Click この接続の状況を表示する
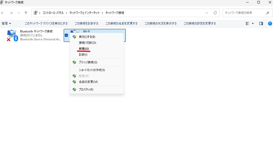The height and width of the screenshot is (148, 273). click(x=161, y=24)
